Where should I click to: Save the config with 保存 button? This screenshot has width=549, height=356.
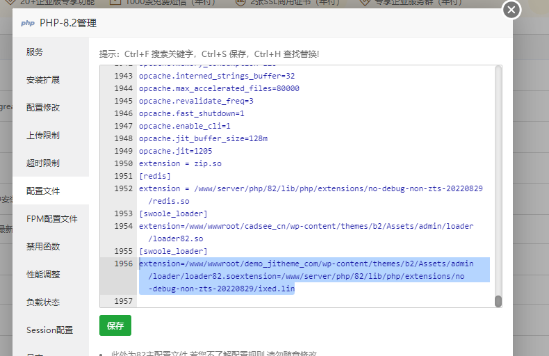click(115, 325)
